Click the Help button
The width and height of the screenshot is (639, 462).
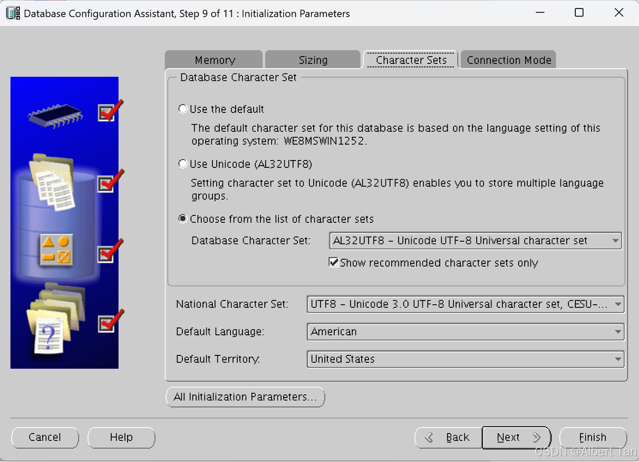click(x=121, y=437)
